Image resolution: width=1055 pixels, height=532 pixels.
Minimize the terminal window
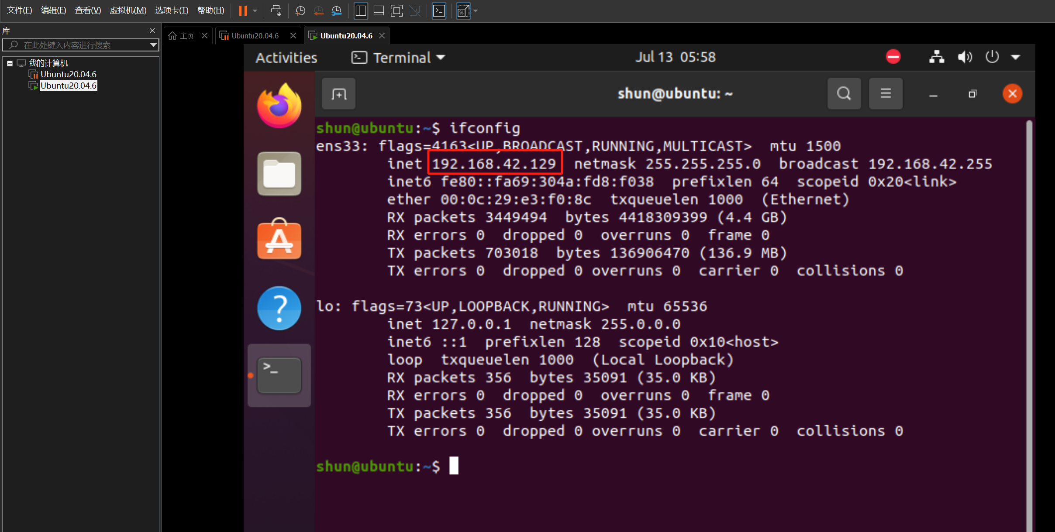934,94
